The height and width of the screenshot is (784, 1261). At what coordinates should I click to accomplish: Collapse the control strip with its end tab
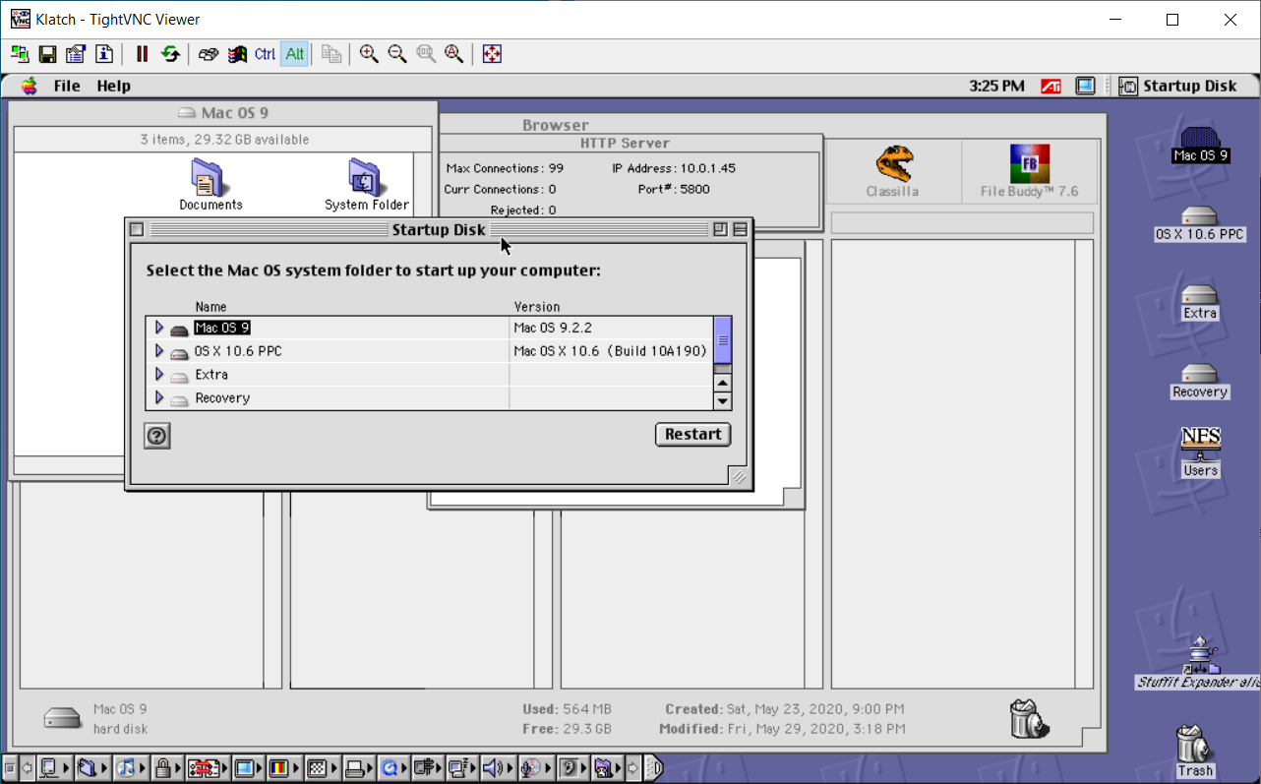click(x=654, y=767)
